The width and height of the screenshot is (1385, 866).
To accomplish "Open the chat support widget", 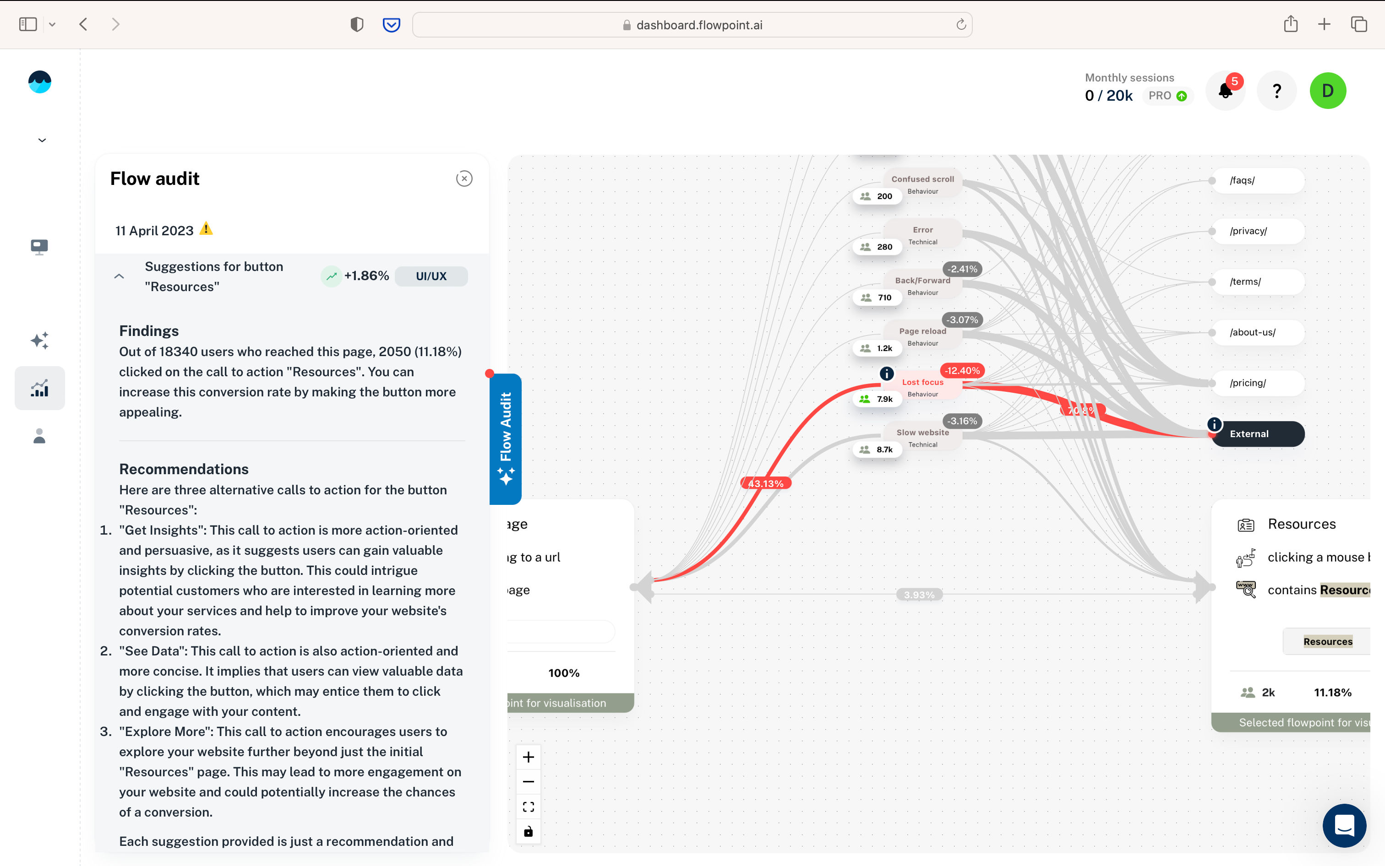I will 1344,825.
